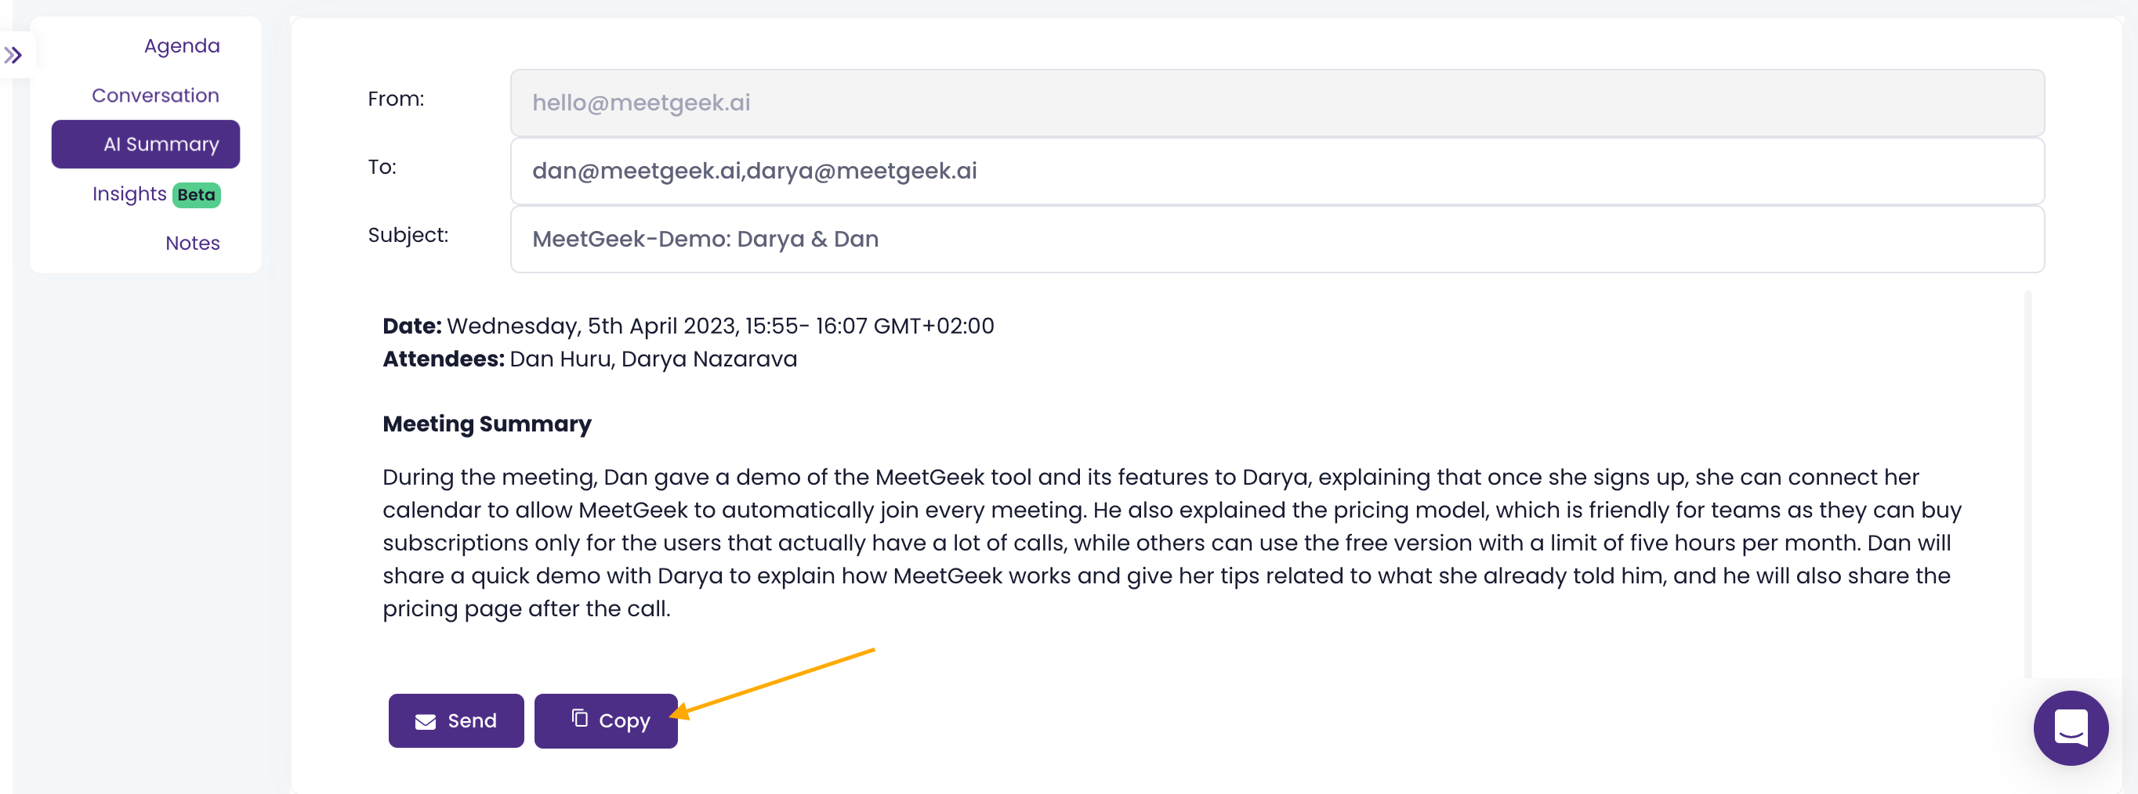Click the Attendees line
2138x794 pixels.
tap(589, 359)
